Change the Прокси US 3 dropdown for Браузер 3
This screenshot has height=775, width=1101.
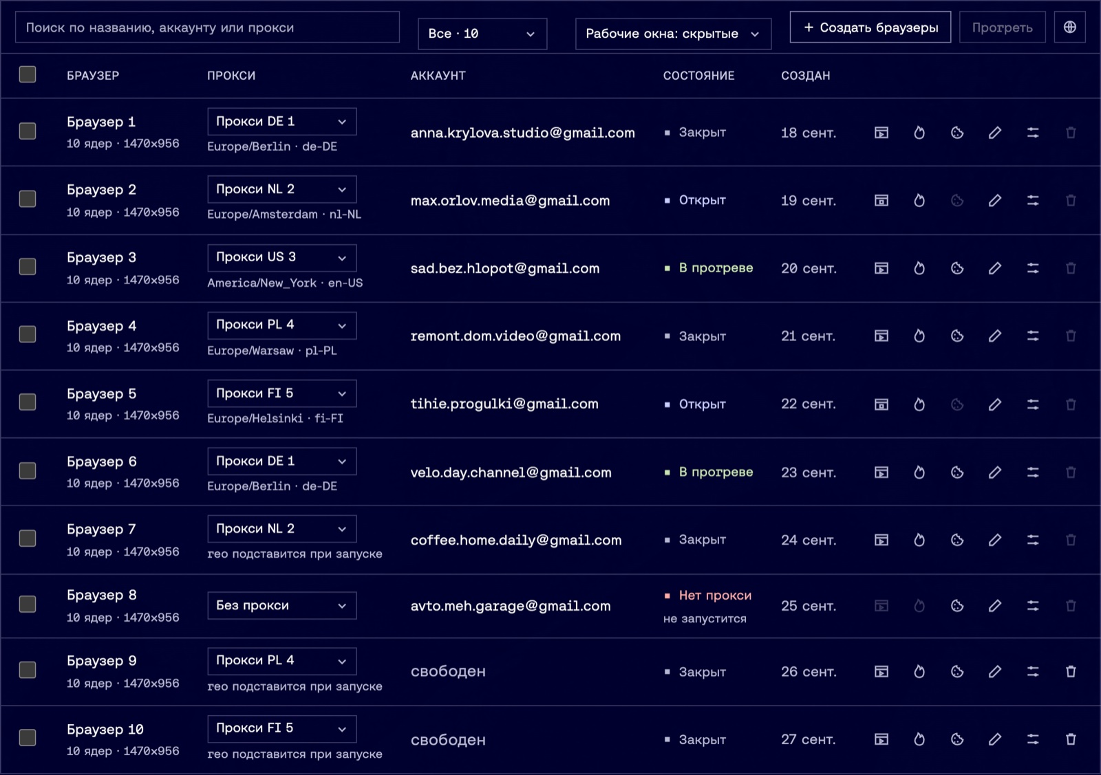282,257
